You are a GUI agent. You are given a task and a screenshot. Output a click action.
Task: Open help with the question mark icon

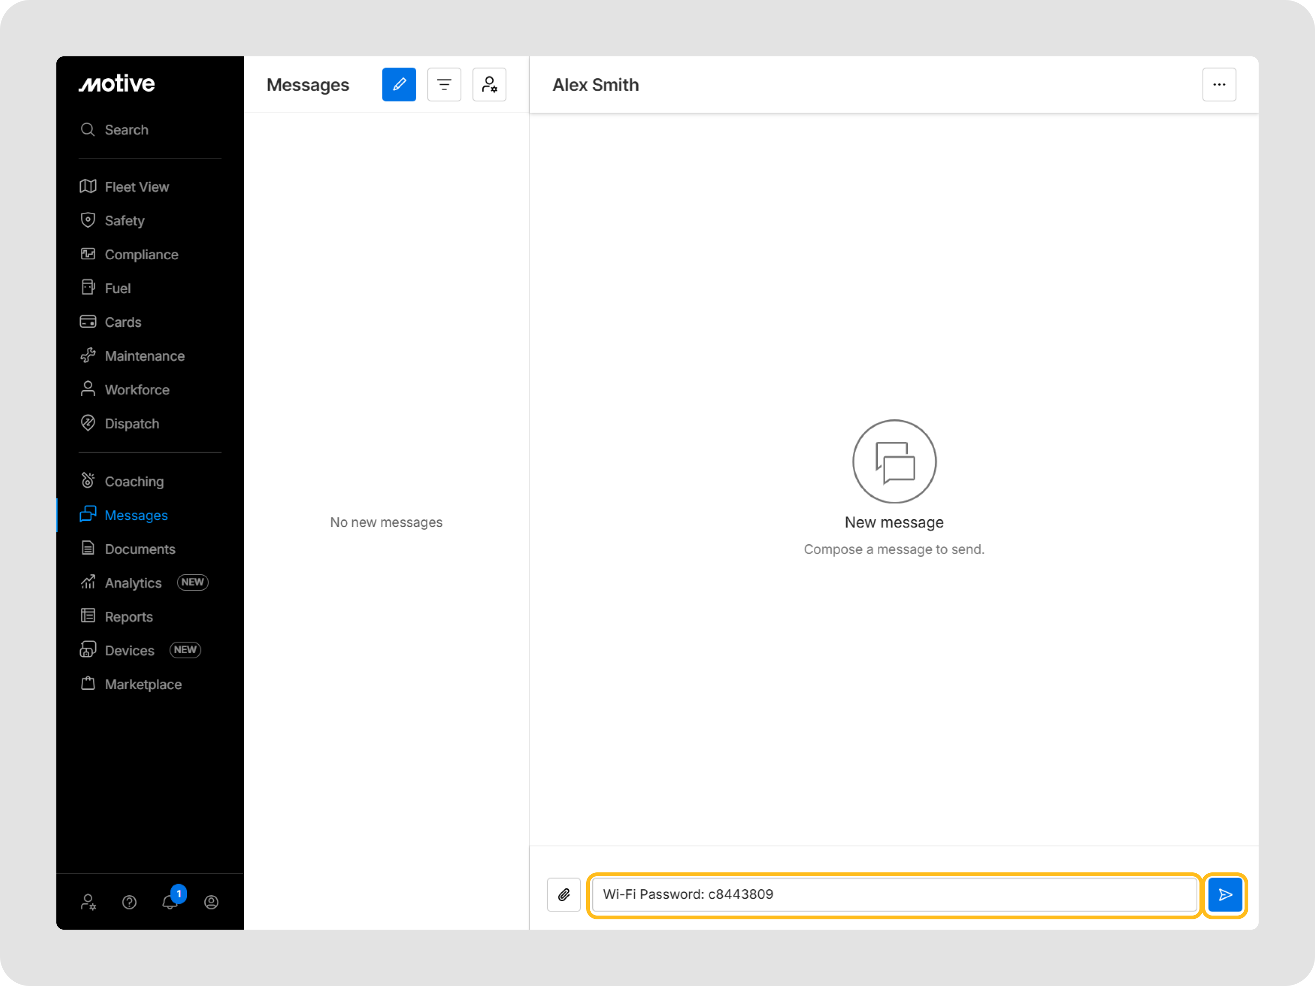(x=129, y=902)
